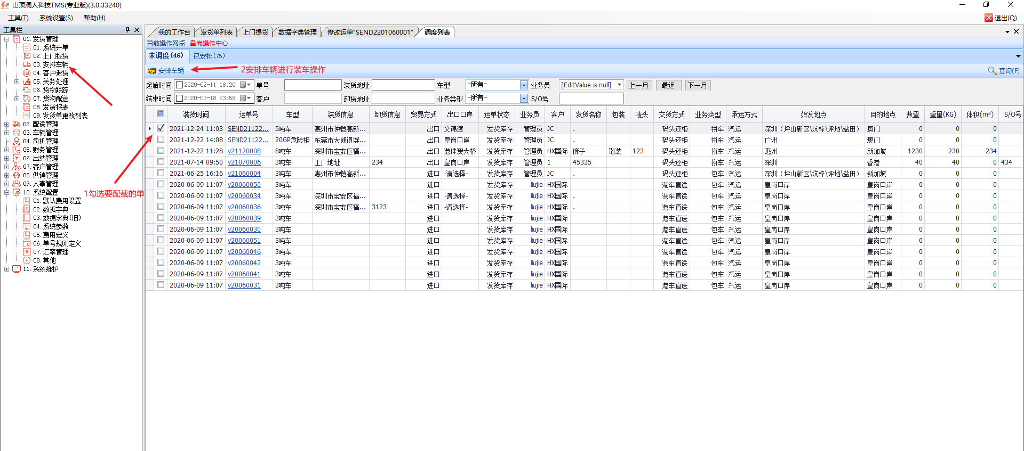Image resolution: width=1024 pixels, height=451 pixels.
Task: Expand the 02.配送管理 tree node
Action: [x=6, y=124]
